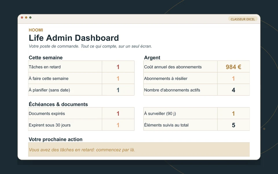Click the 'Tâches en retard' label cell
278x174 pixels.
(x=65, y=67)
